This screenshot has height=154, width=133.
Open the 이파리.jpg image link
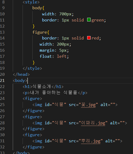tap(93, 123)
